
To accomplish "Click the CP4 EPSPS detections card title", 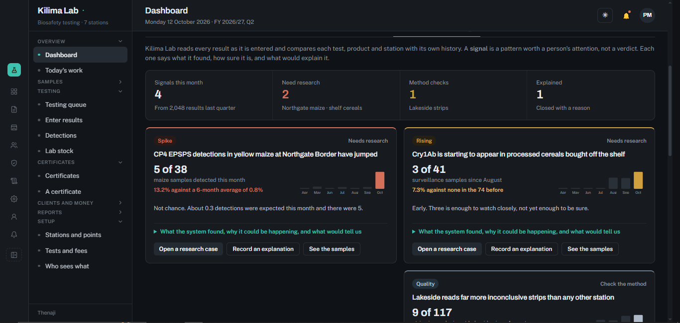I will point(266,154).
